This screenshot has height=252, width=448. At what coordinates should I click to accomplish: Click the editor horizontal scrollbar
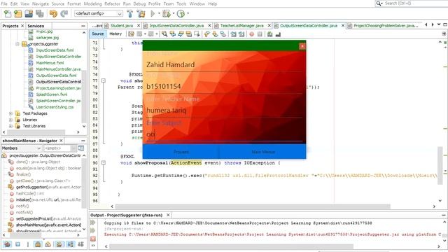253,206
